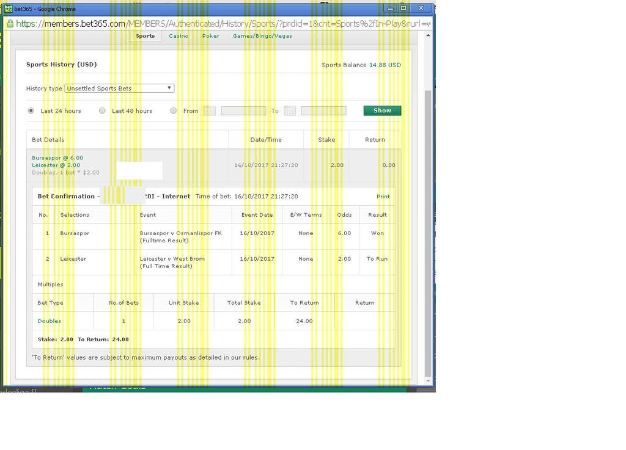626x450 pixels.
Task: Open the Games/Bingo/Vegas tab
Action: coord(262,36)
